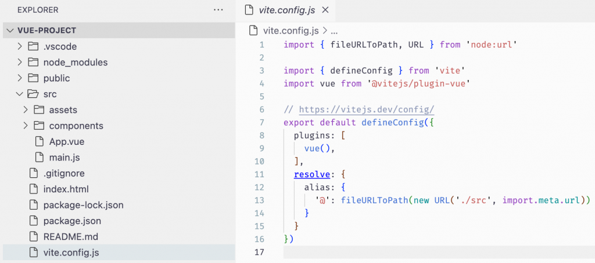Close the vite.config.js editor tab
Image resolution: width=595 pixels, height=263 pixels.
coord(325,10)
